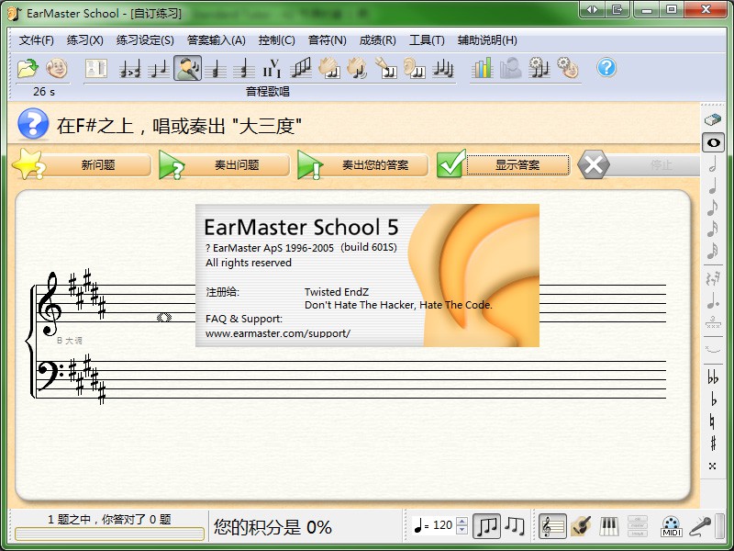This screenshot has width=734, height=551.
Task: Choose the double-flat accidental
Action: pyautogui.click(x=713, y=377)
